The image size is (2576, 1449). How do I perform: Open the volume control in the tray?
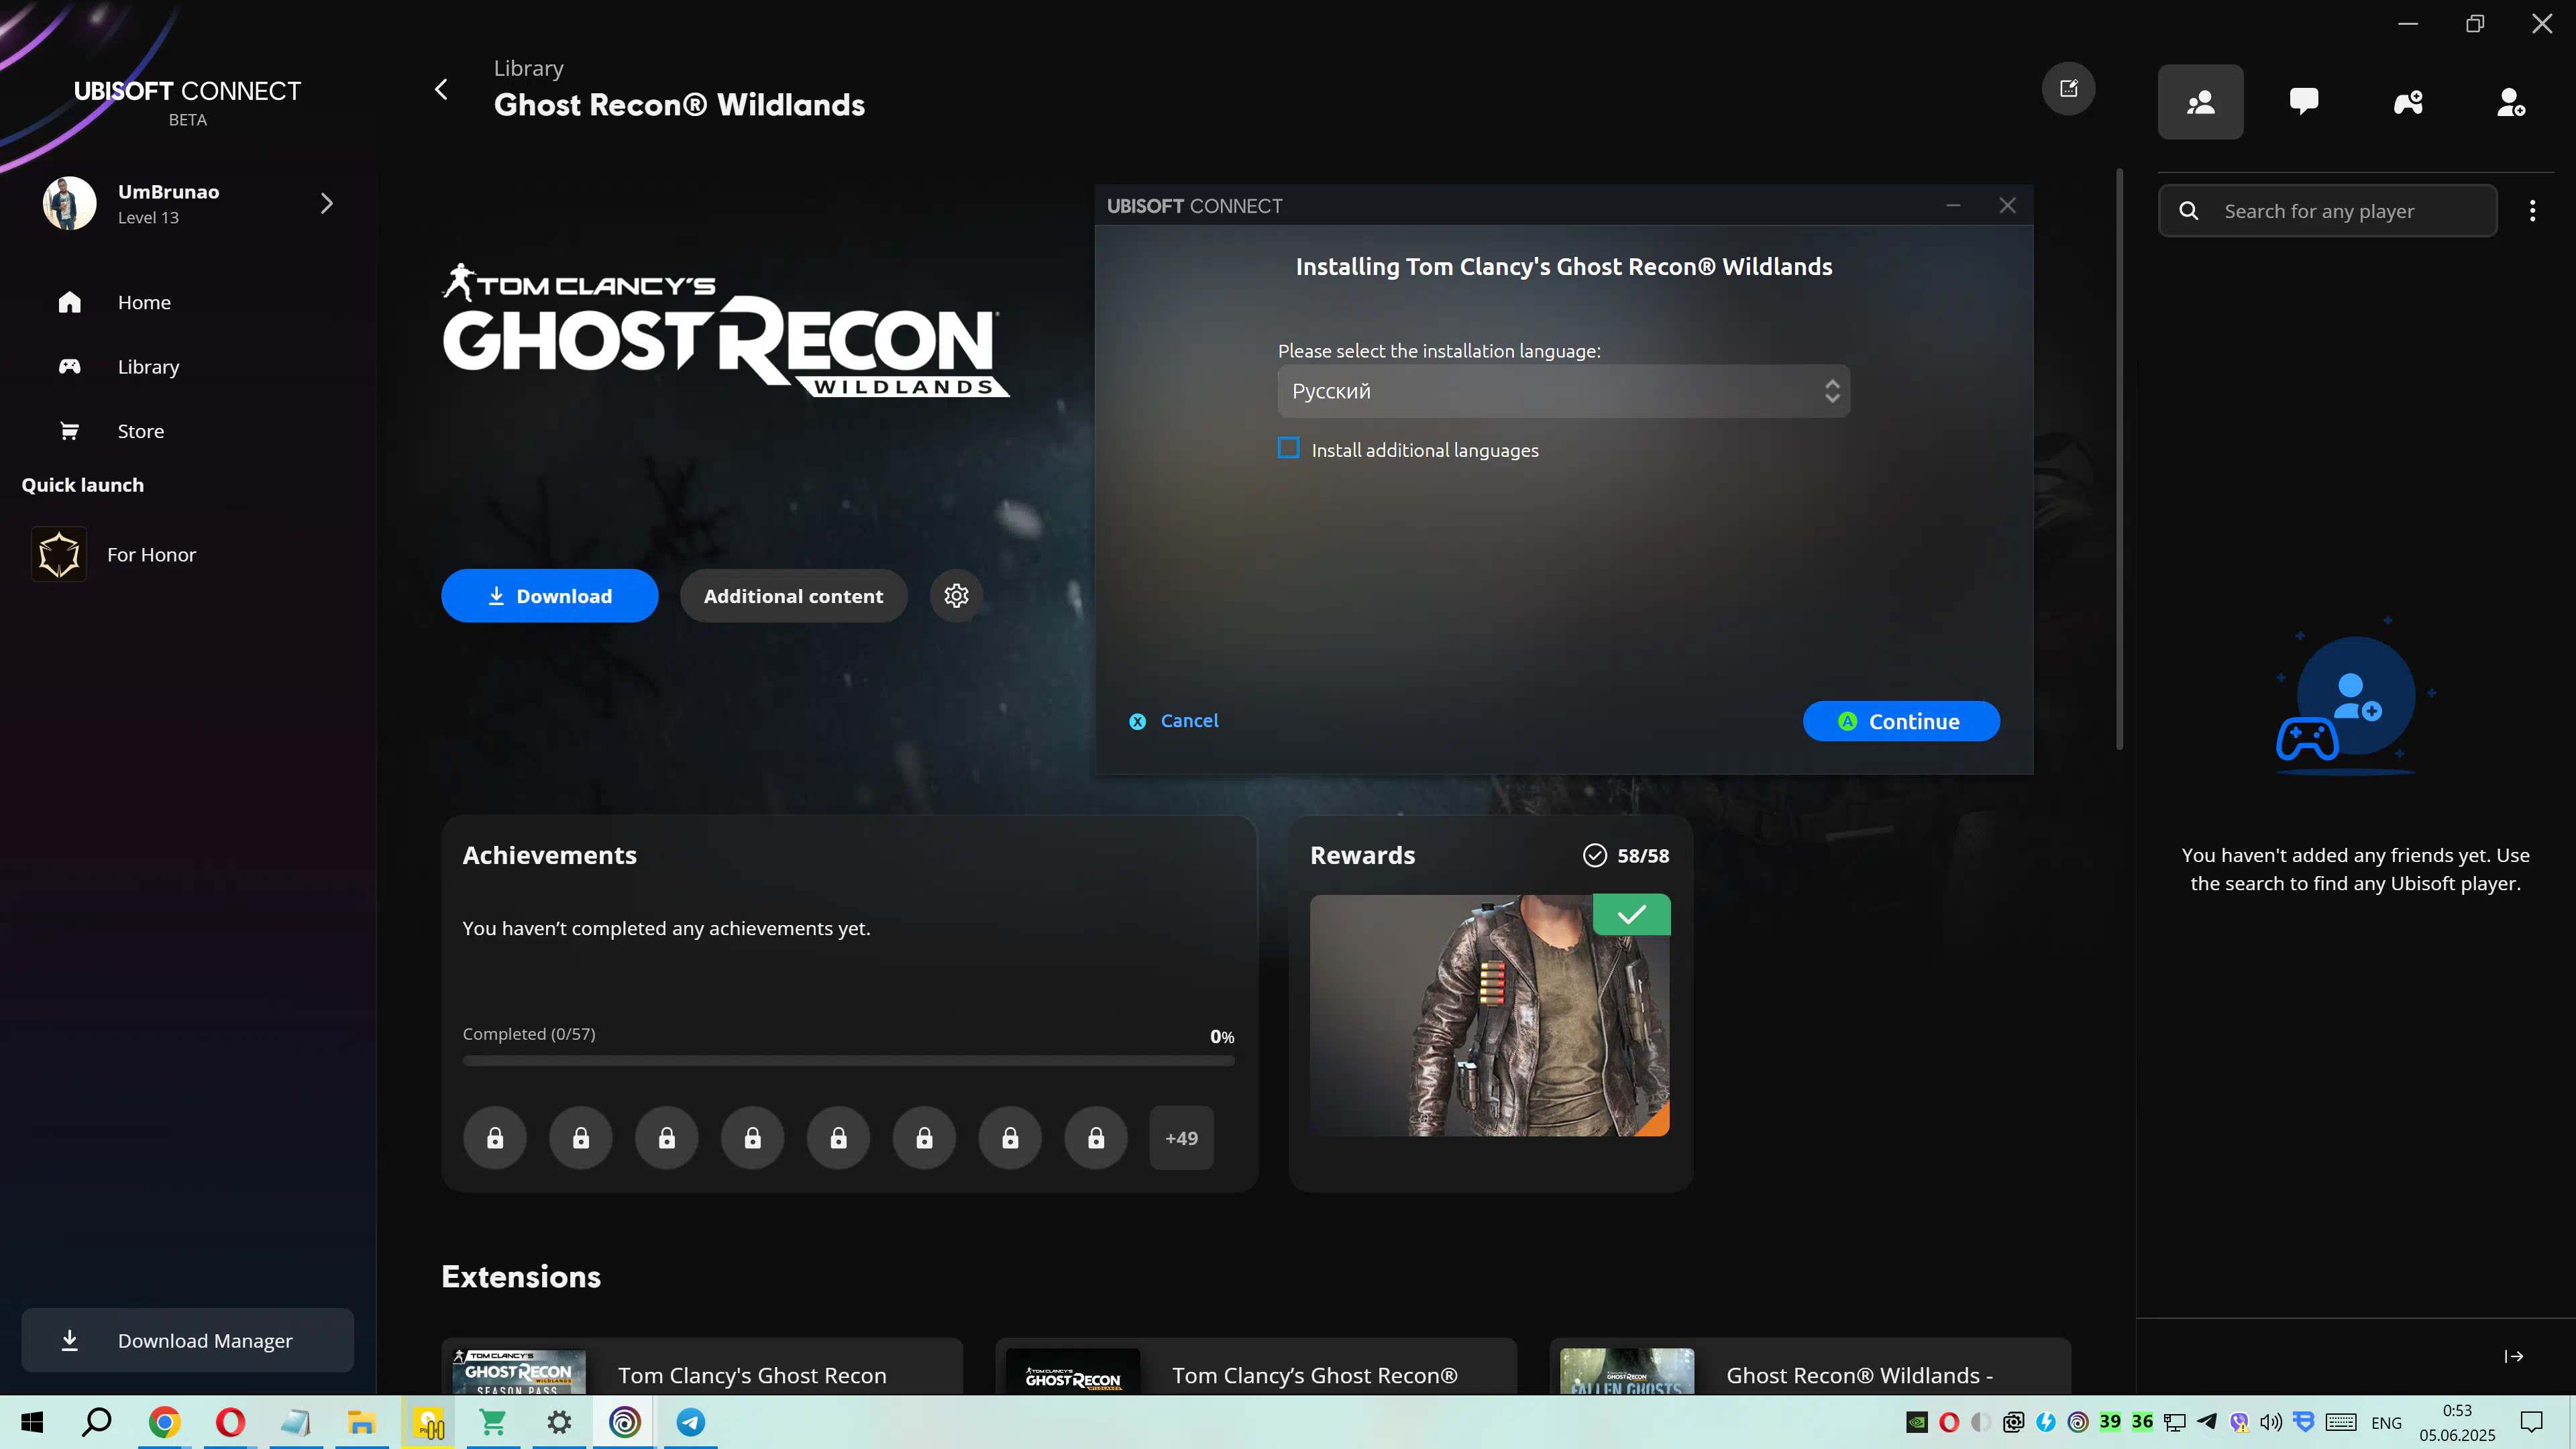[x=2271, y=1422]
